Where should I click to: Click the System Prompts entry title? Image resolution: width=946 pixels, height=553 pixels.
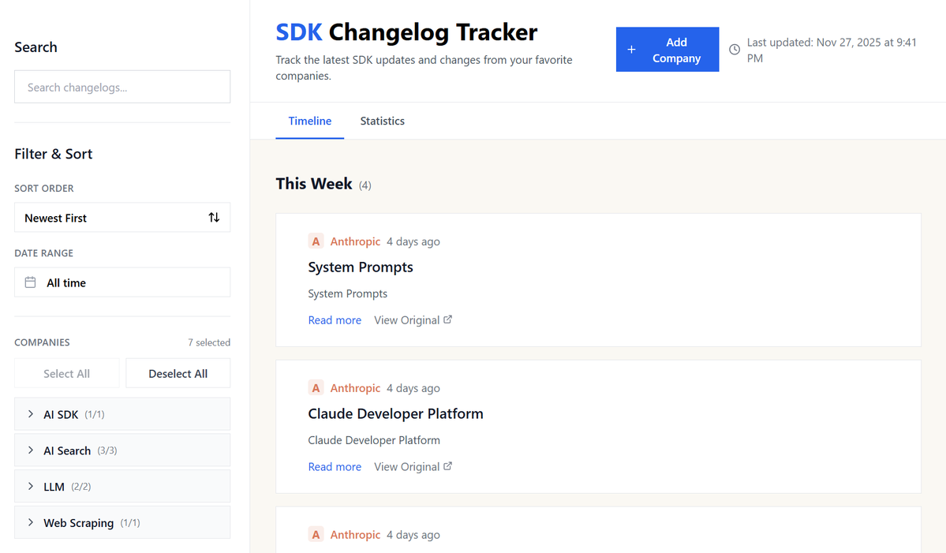(x=361, y=267)
